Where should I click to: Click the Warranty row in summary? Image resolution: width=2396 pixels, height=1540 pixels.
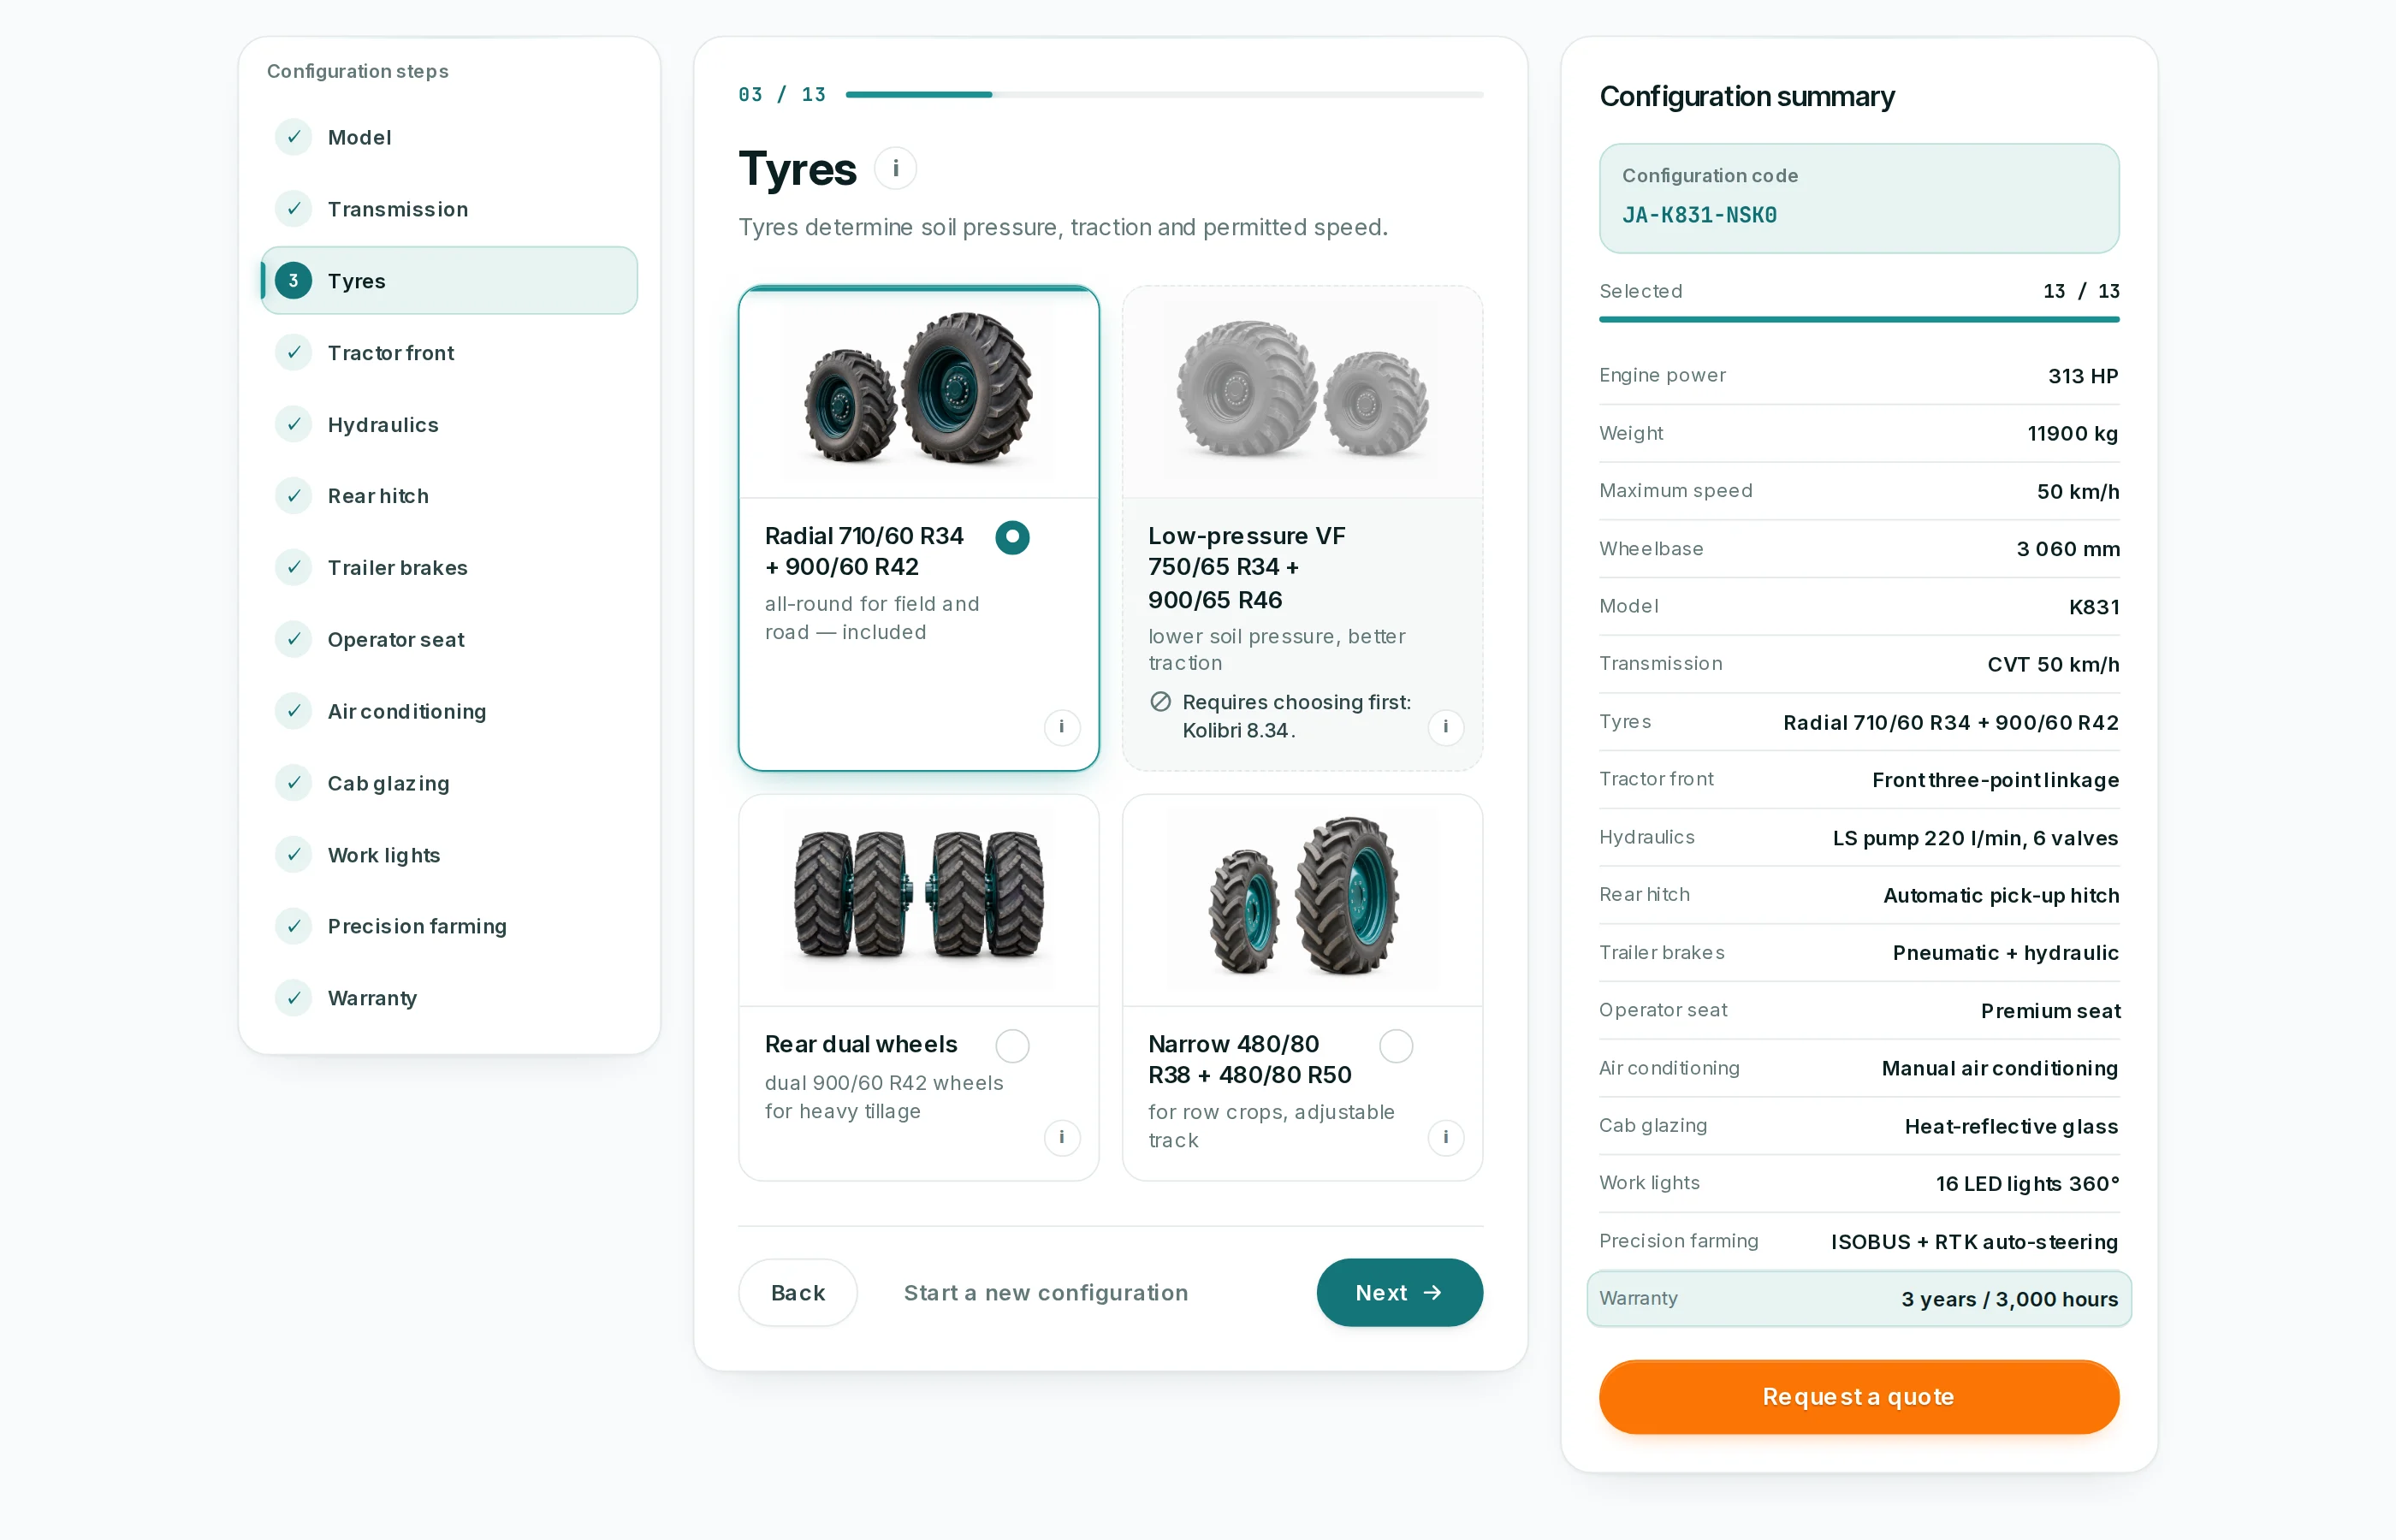click(x=1858, y=1299)
